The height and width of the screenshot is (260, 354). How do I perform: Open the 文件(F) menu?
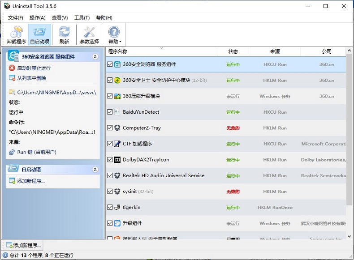(x=15, y=18)
